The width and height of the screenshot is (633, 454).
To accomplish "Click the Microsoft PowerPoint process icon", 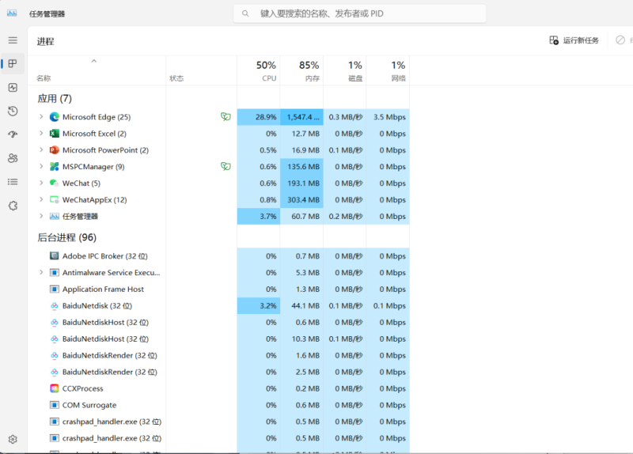I will pyautogui.click(x=54, y=150).
